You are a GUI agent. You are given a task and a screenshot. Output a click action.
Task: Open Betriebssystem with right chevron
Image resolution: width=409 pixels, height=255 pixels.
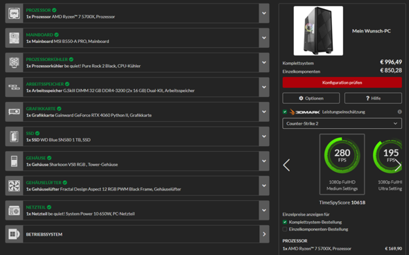tap(264, 234)
